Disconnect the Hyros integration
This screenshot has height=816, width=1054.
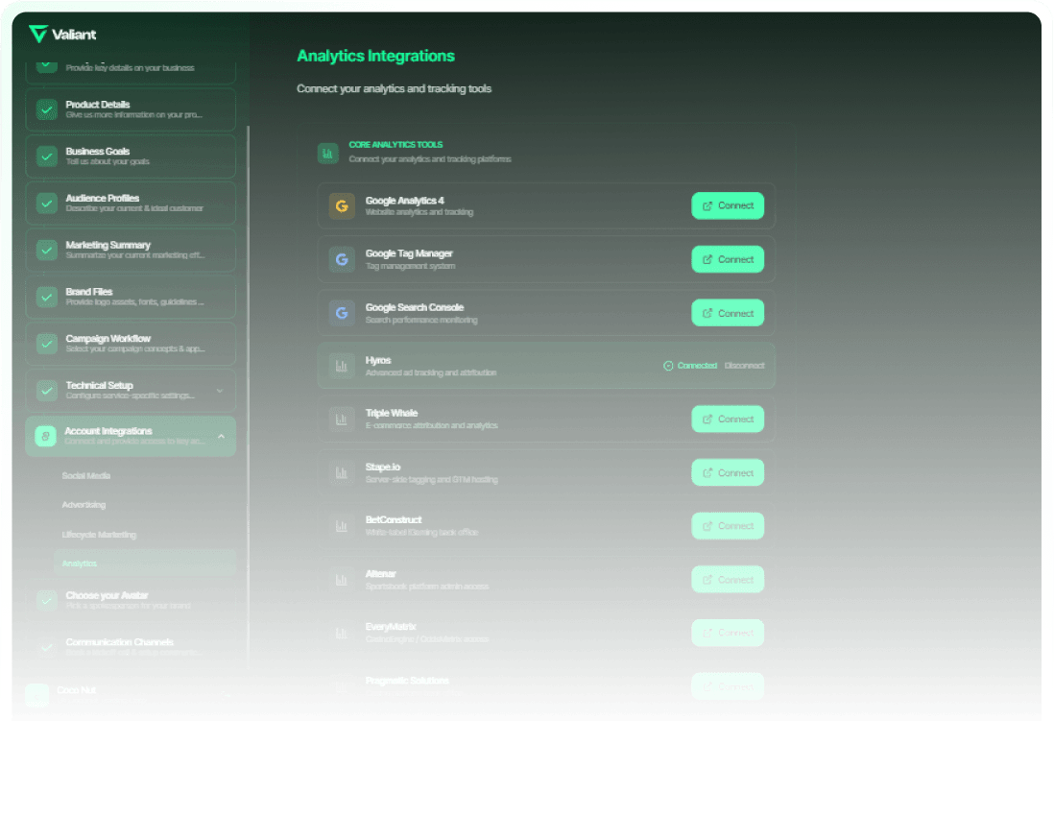coord(744,366)
